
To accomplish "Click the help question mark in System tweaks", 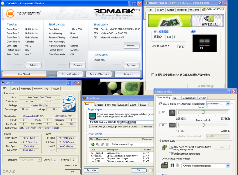I will point(229,91).
